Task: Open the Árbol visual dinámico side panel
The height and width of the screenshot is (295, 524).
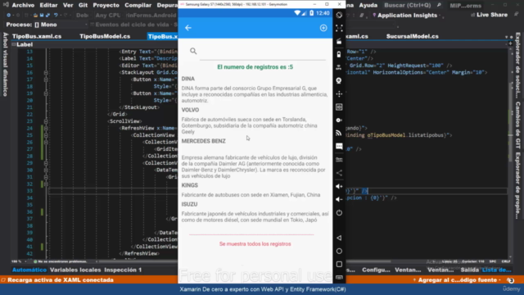Action: (5, 64)
